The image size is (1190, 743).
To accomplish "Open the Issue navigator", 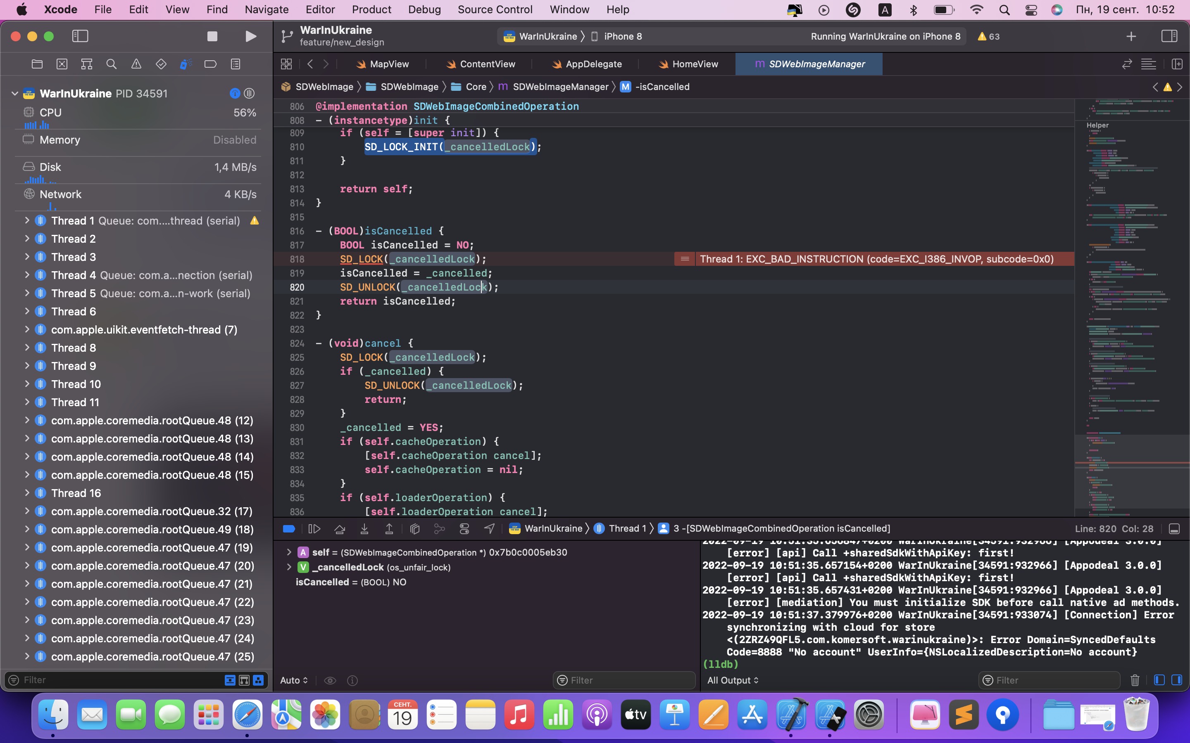I will pos(136,64).
